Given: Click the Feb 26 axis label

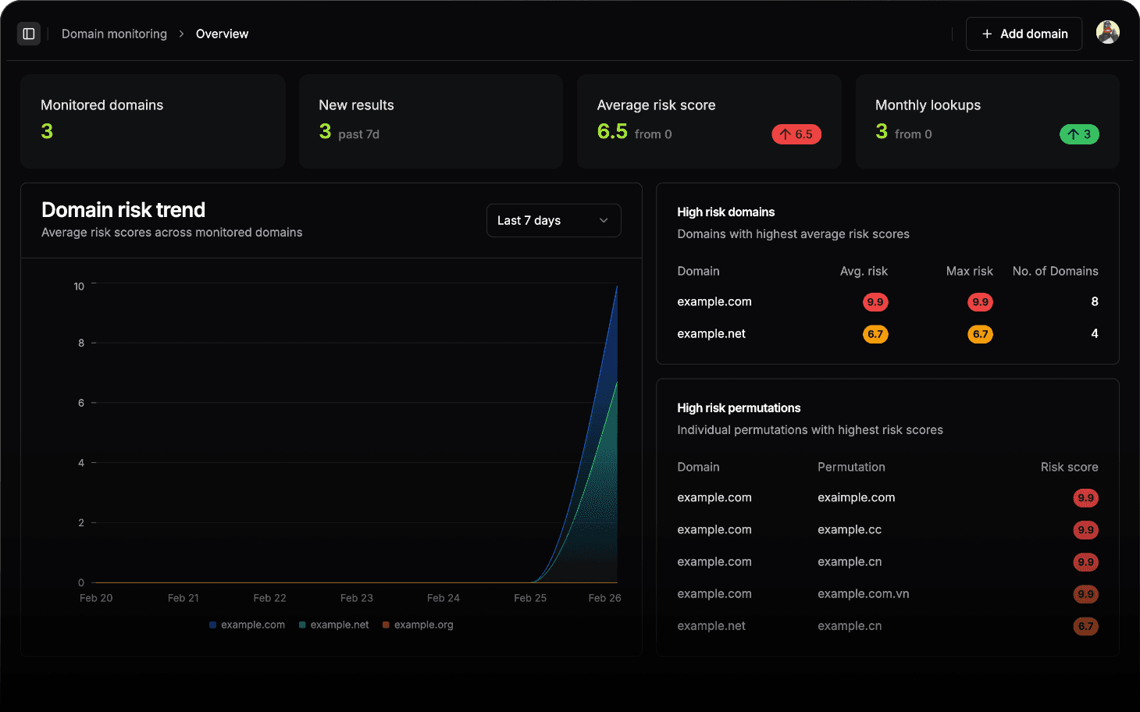Looking at the screenshot, I should tap(604, 598).
